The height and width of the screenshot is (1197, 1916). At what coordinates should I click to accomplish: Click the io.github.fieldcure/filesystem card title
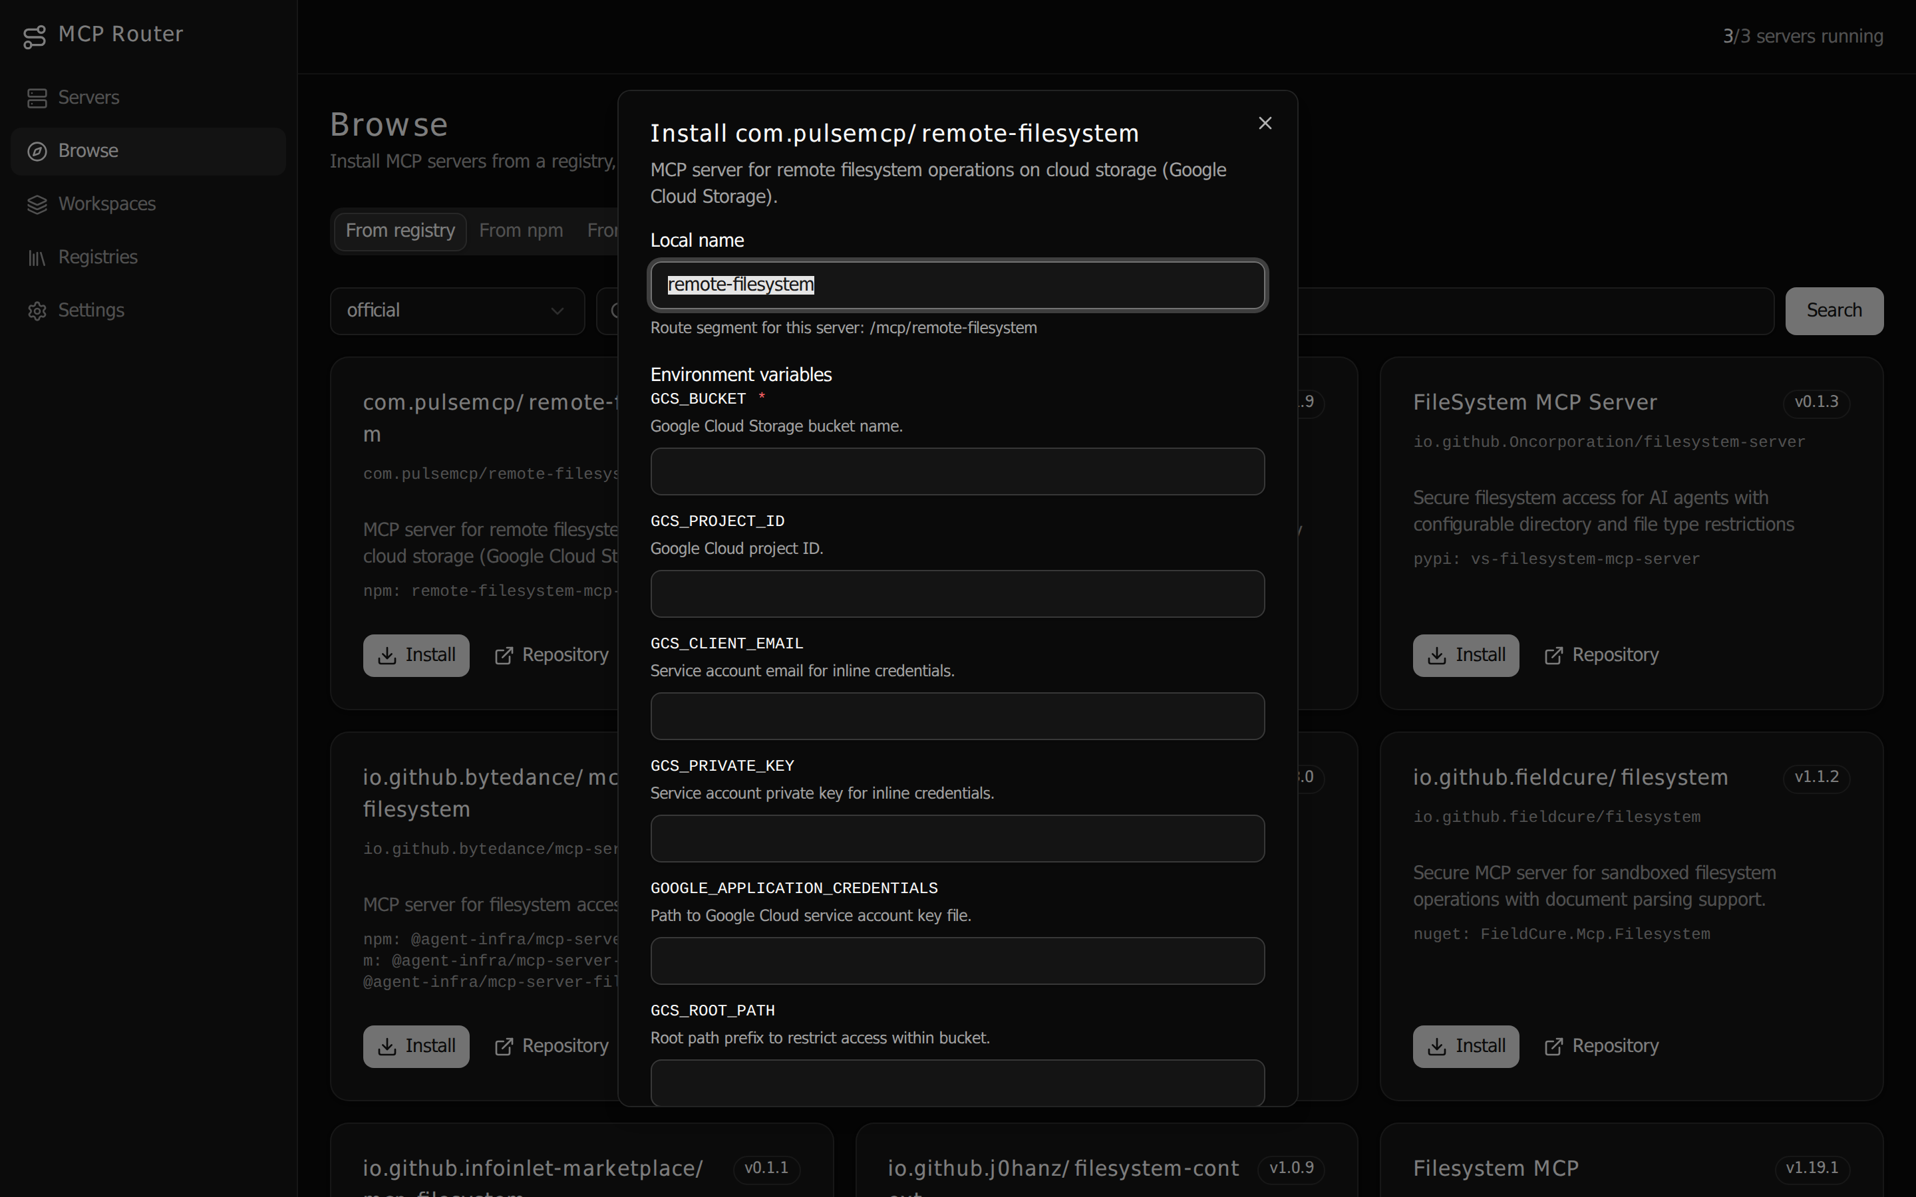coord(1570,778)
